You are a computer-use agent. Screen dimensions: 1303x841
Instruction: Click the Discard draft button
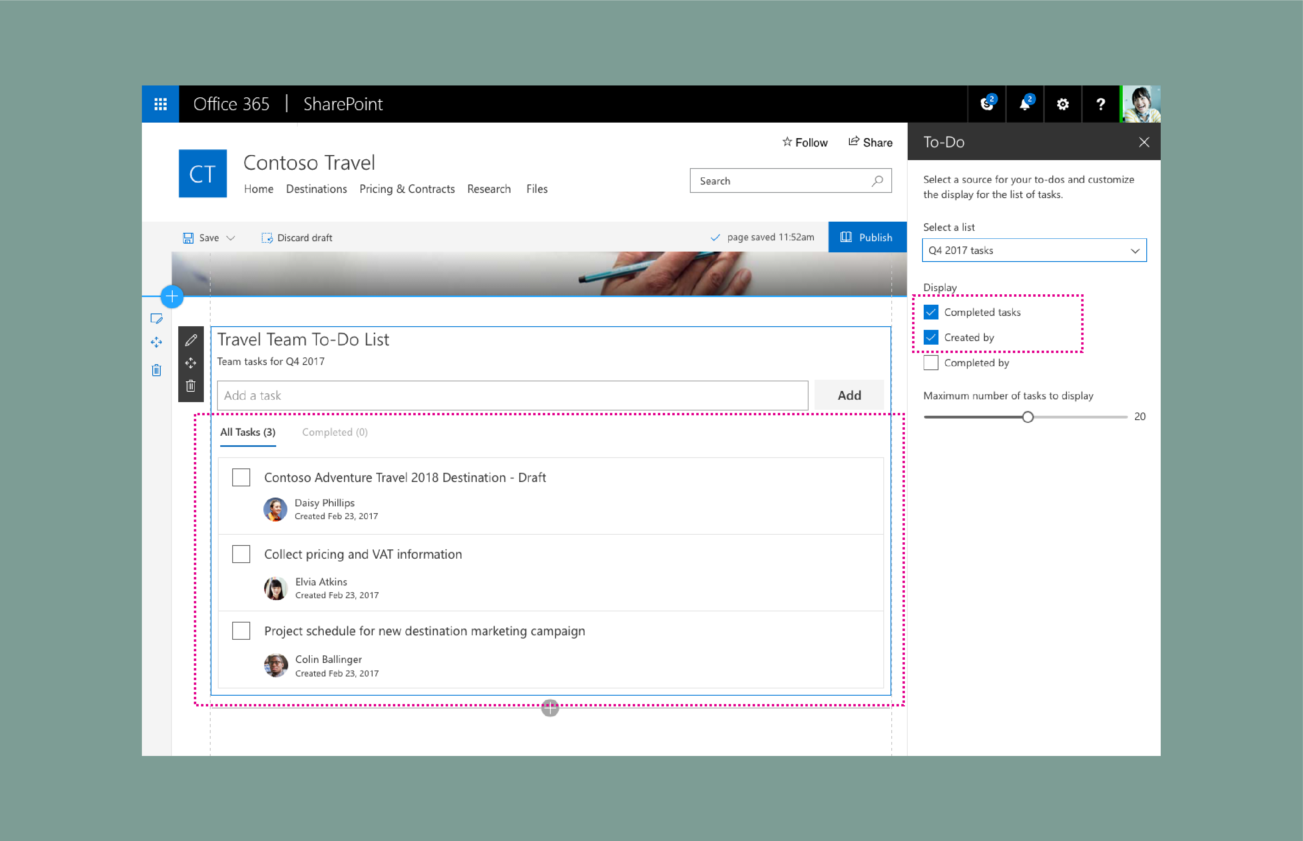(298, 237)
